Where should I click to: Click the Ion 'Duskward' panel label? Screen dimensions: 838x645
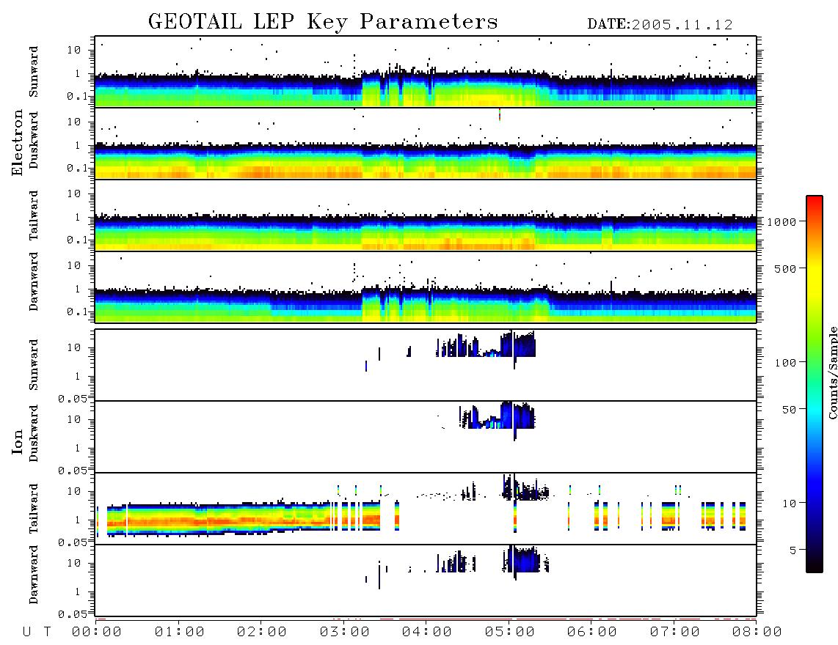coord(34,434)
